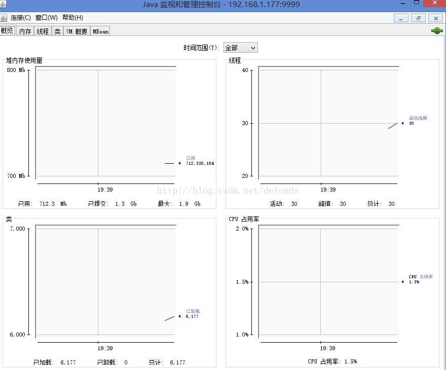Screen dimensions: 446x370
Task: Open the 帮助(H) menu
Action: [72, 18]
